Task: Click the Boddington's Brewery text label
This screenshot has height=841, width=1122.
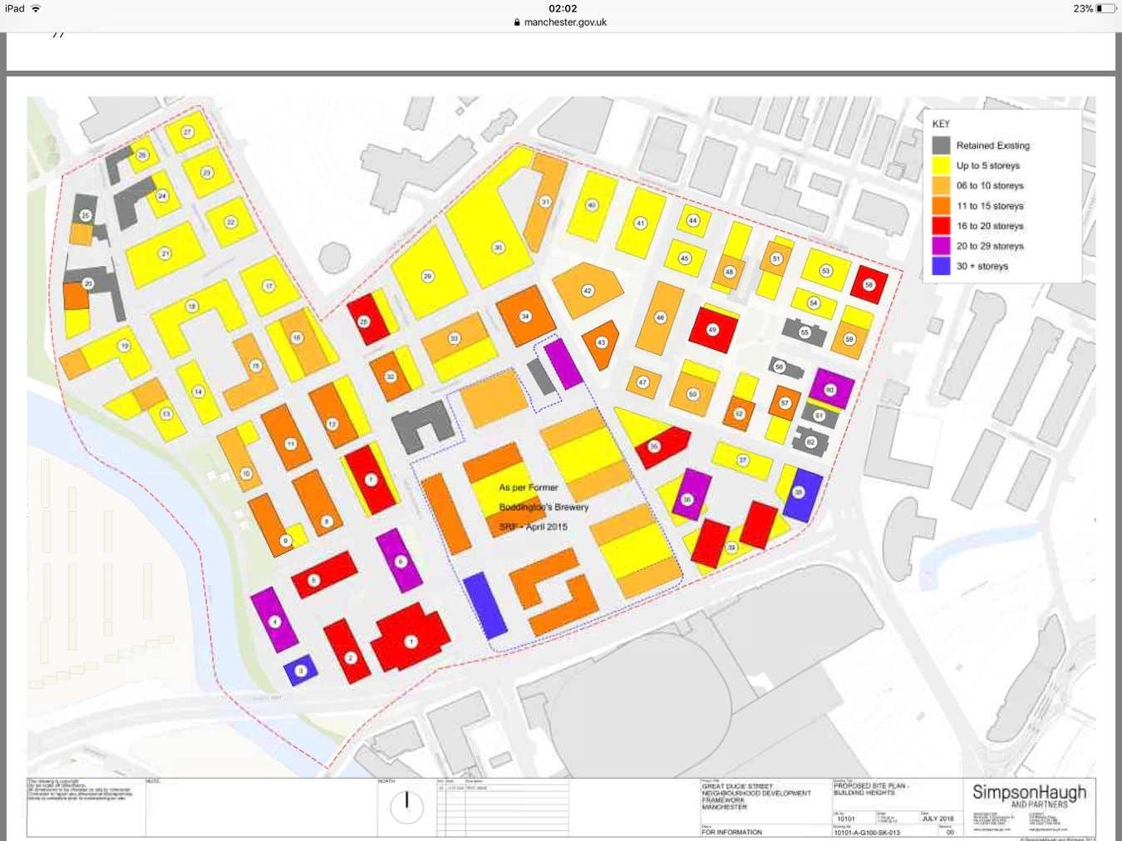Action: point(544,507)
